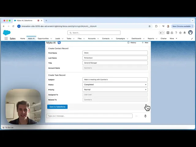This screenshot has height=147, width=196.
Task: Open the Setup gear icon
Action: [180, 33]
